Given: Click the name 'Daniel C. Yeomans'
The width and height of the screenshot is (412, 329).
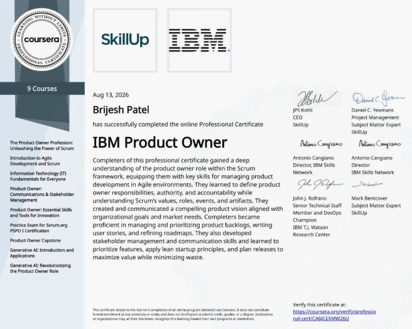Looking at the screenshot, I should [x=372, y=110].
